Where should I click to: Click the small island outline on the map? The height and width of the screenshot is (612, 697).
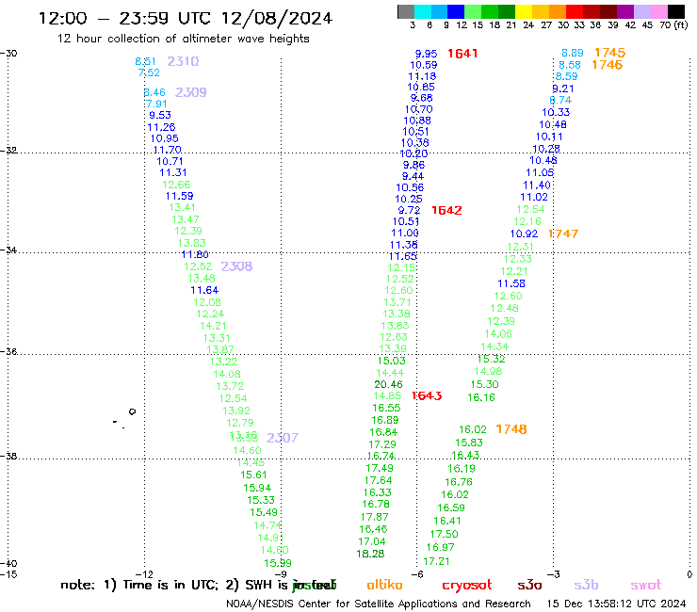(132, 411)
